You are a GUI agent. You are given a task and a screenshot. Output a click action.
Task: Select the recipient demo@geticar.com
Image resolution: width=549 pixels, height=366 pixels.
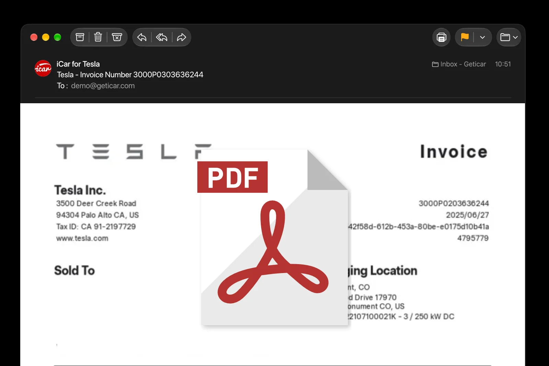103,86
